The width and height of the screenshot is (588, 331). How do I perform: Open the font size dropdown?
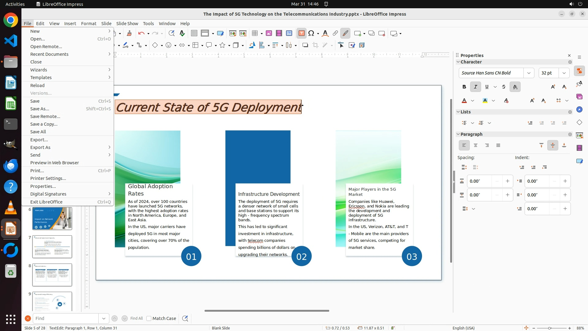(564, 73)
